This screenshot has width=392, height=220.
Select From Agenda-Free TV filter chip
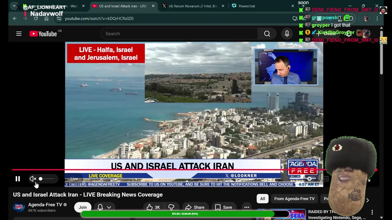[294, 199]
